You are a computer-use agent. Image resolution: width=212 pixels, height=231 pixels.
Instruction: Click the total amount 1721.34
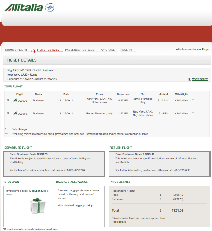tap(177, 210)
